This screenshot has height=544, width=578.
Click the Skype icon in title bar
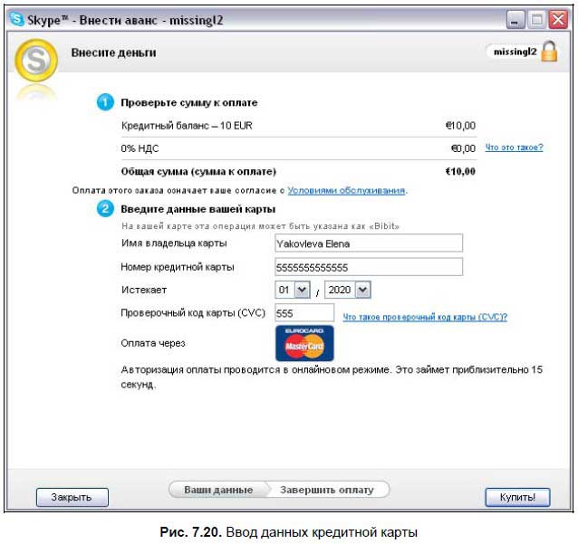[16, 18]
